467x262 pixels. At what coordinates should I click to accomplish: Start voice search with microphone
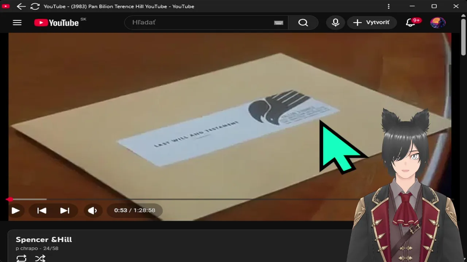point(336,23)
